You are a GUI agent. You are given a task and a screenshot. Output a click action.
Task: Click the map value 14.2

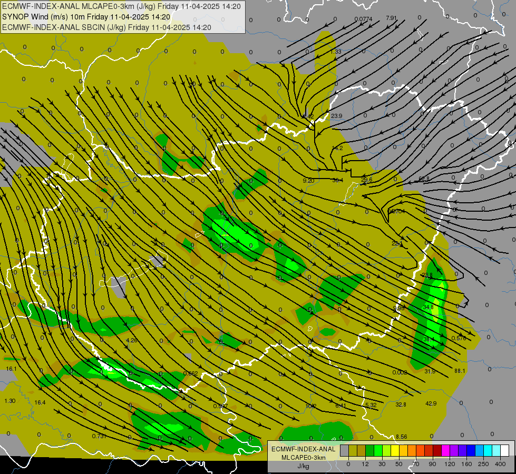337,148
